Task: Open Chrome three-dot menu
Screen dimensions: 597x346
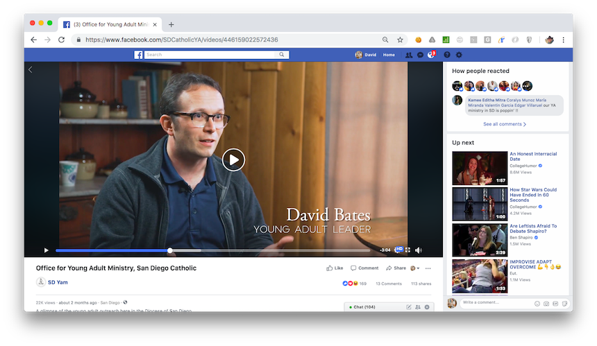Action: (x=564, y=40)
